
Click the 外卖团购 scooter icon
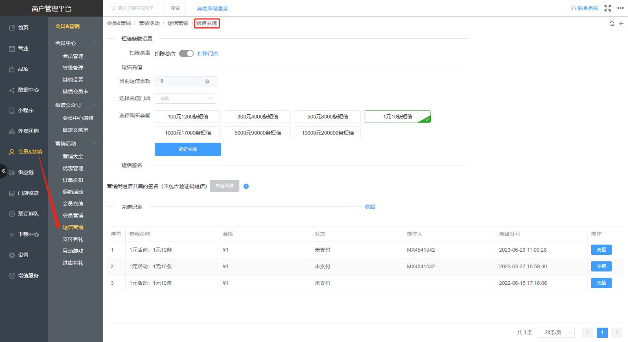[12, 131]
